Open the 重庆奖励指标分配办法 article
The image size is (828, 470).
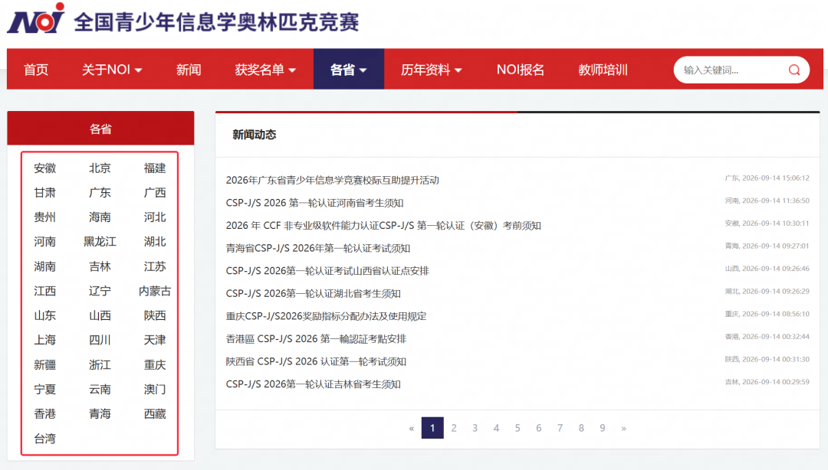coord(326,316)
